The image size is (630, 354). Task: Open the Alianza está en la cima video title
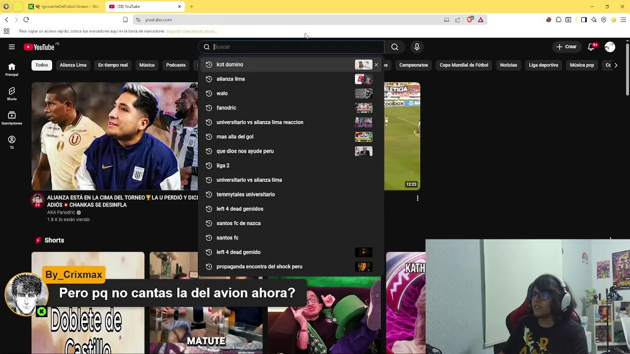123,201
